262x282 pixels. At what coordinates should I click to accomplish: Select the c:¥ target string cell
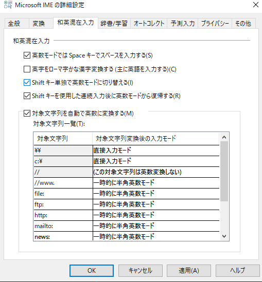(x=63, y=161)
